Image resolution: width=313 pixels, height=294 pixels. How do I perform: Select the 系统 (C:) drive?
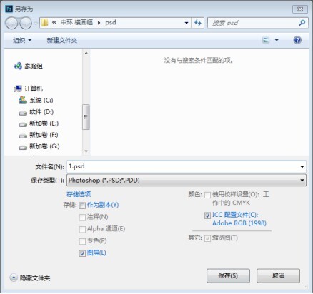pos(36,100)
